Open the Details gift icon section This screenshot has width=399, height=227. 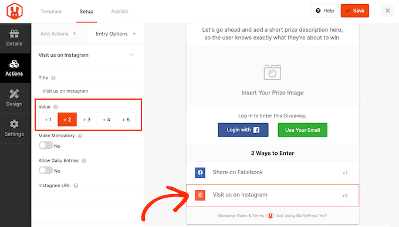point(14,38)
